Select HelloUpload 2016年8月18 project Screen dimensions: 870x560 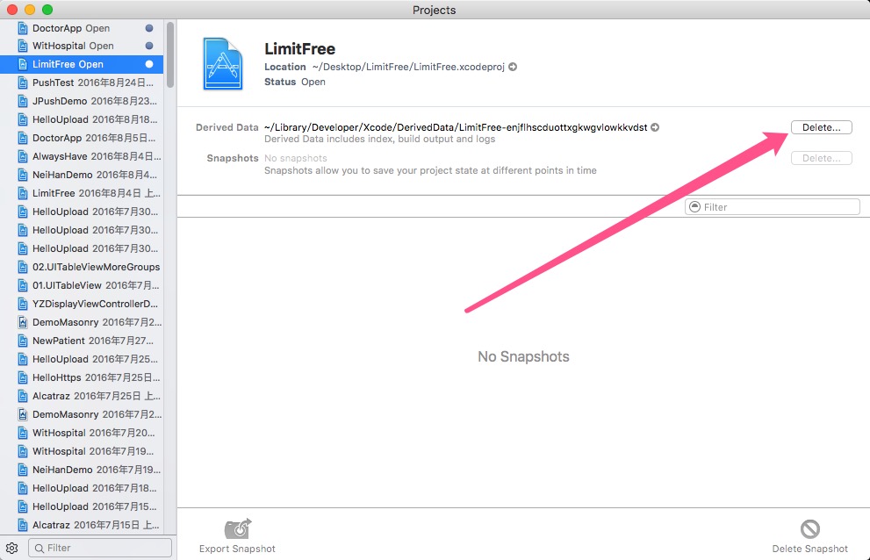coord(82,119)
